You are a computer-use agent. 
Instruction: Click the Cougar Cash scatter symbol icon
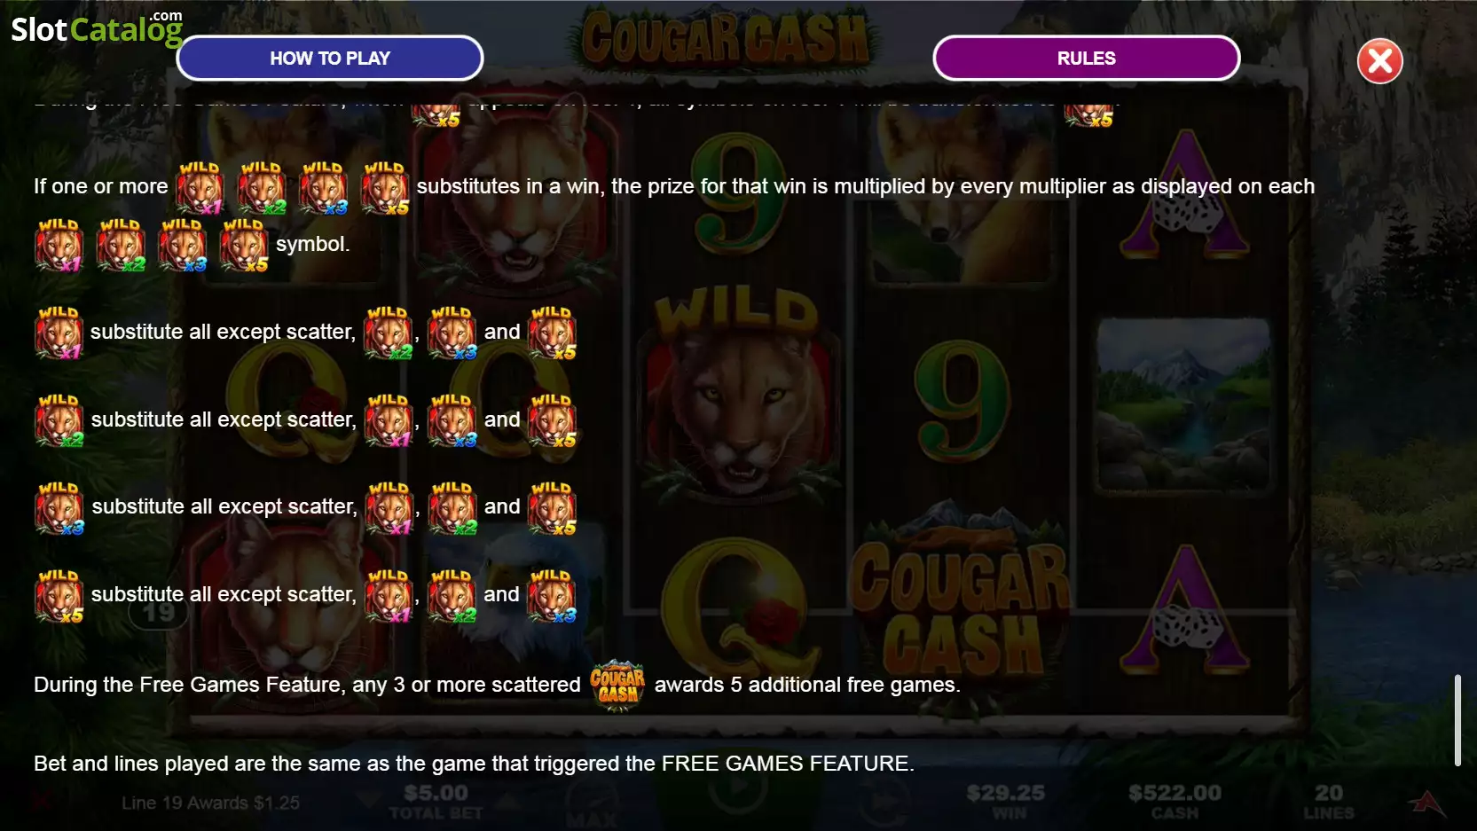(x=617, y=685)
